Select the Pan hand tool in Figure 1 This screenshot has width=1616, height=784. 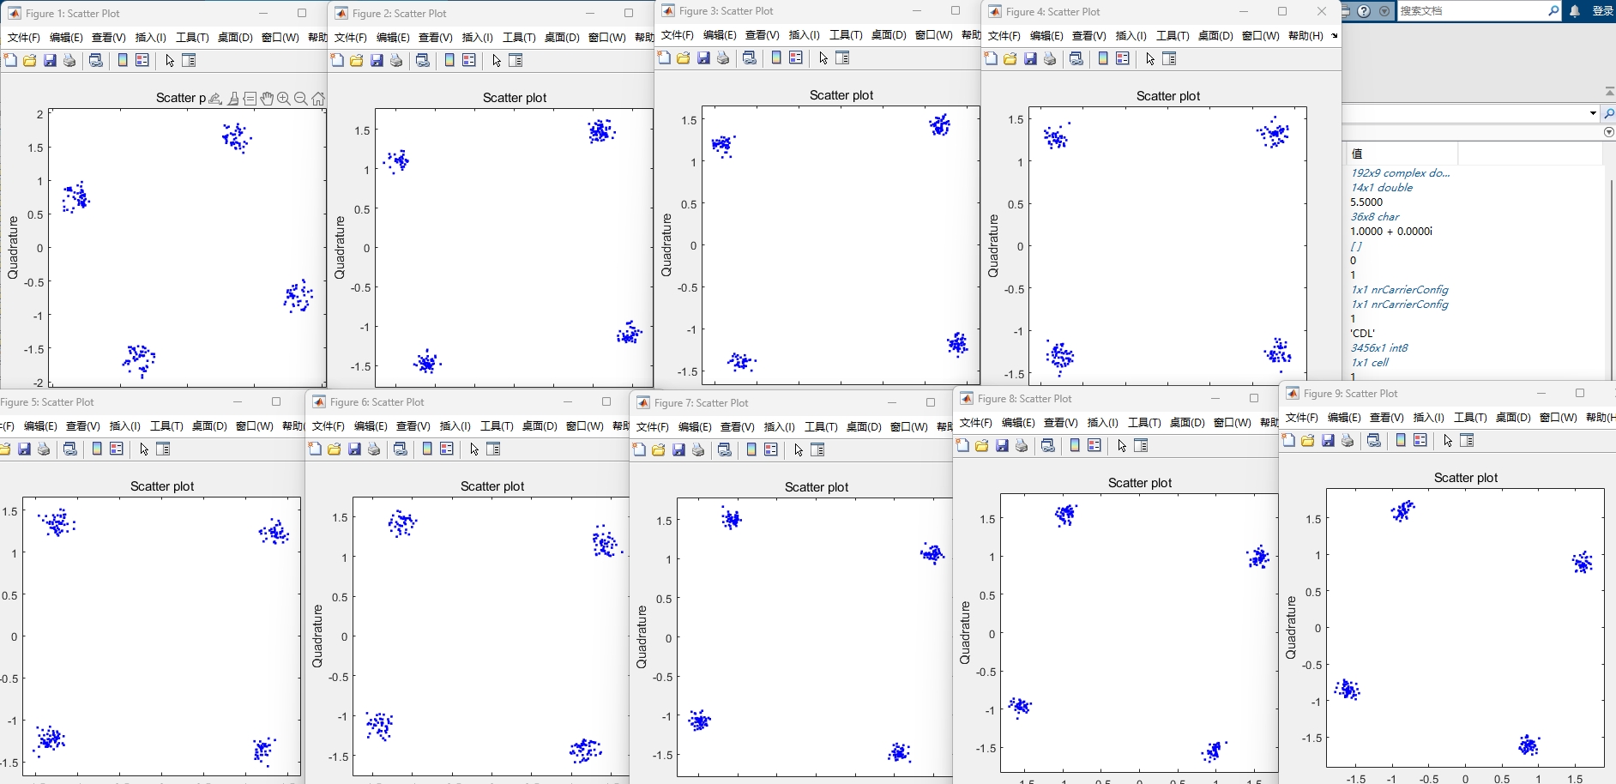pos(267,99)
